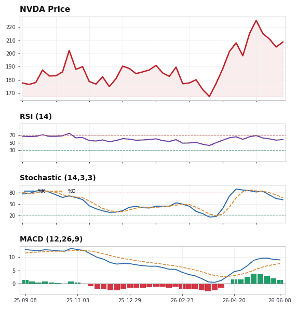The height and width of the screenshot is (309, 297).
Task: Click the 26-04-20 date label
Action: [234, 301]
